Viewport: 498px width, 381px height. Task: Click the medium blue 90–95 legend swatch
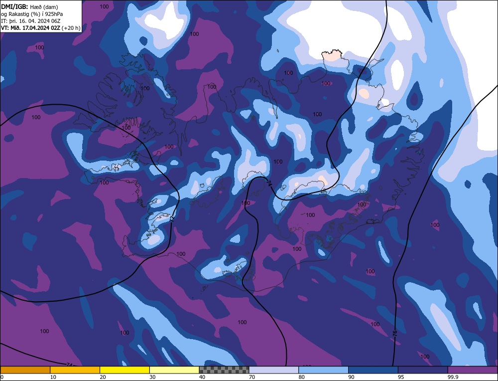pos(373,370)
